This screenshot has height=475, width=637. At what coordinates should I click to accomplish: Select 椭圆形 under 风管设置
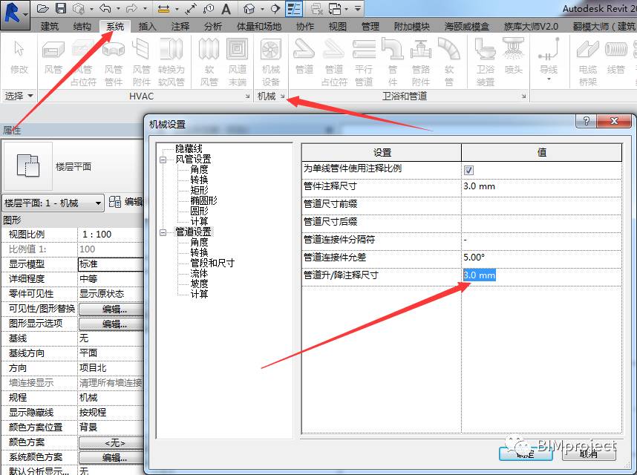[203, 200]
